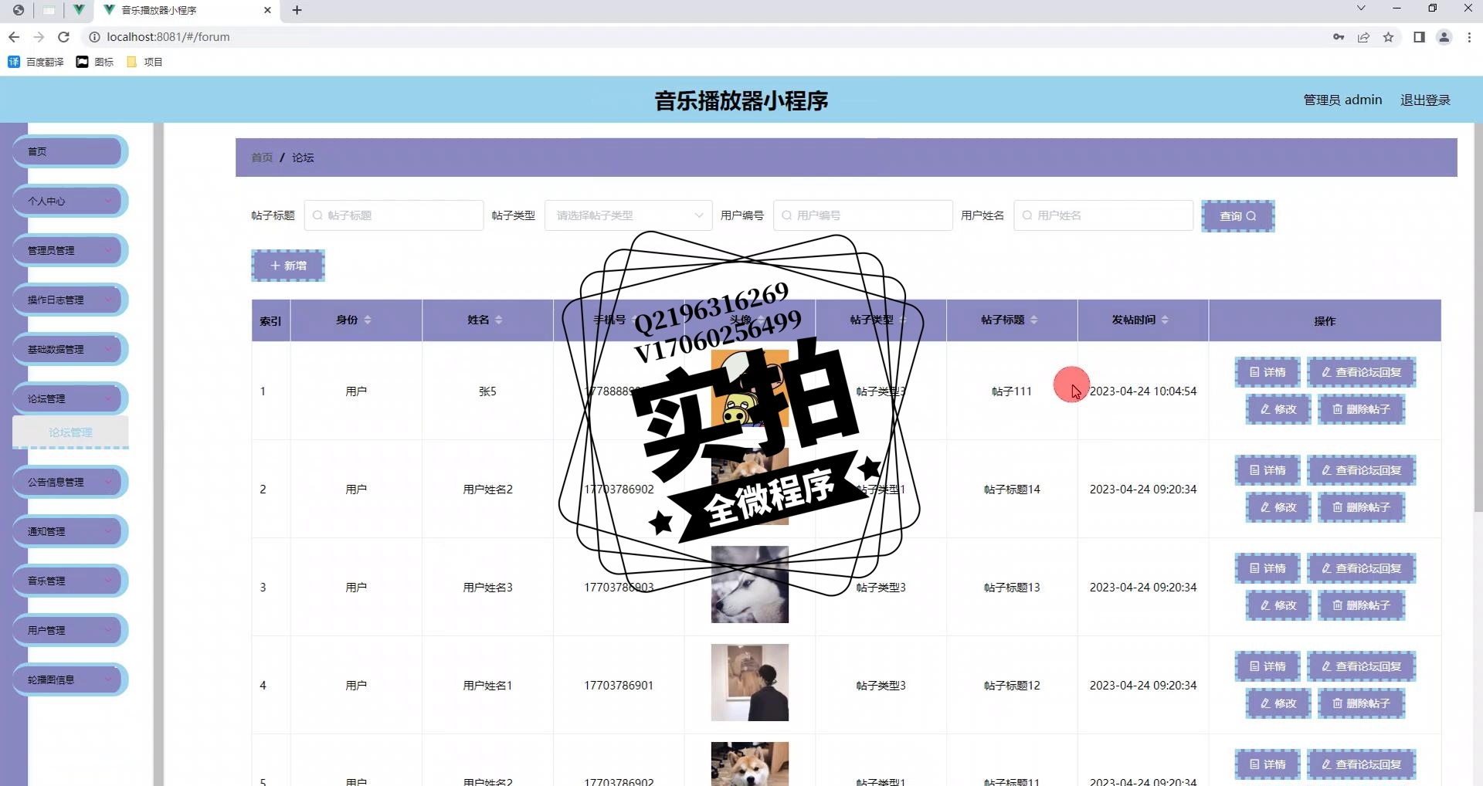Expand the 操作日志管理 sidebar menu
The width and height of the screenshot is (1483, 786).
click(70, 300)
